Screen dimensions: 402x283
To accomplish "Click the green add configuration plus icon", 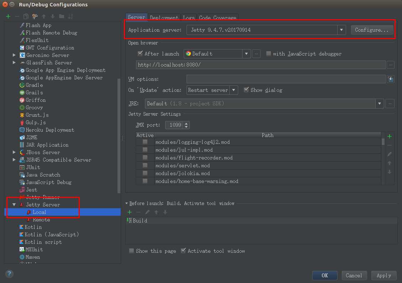I will (x=8, y=16).
